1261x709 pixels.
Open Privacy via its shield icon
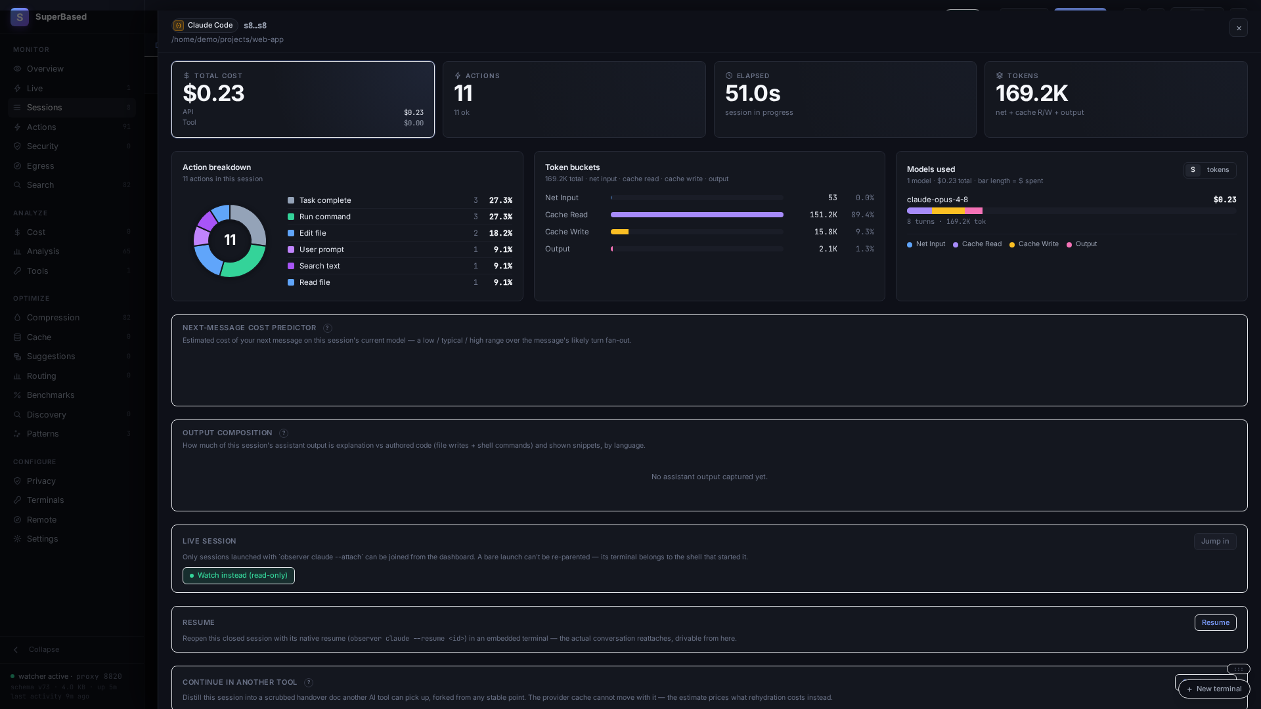coord(18,481)
